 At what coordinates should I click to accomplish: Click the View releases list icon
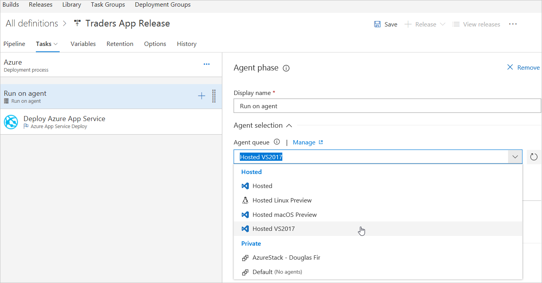tap(455, 24)
